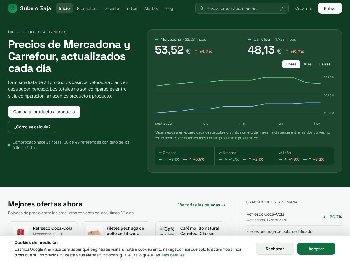Click the vs 1 año comparison cell
Viewport: 350px width, 262px height.
pyautogui.click(x=304, y=156)
